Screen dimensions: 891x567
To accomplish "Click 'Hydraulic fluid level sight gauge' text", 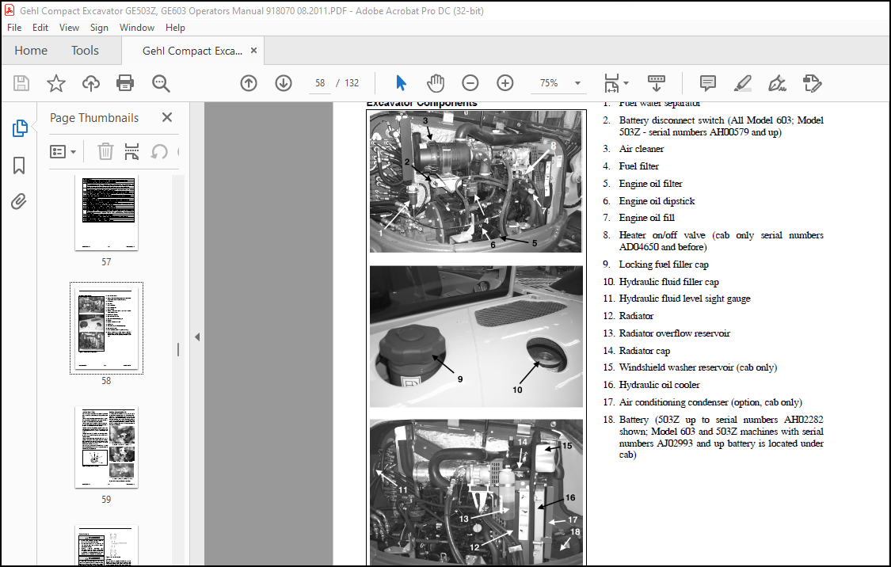I will [x=685, y=299].
